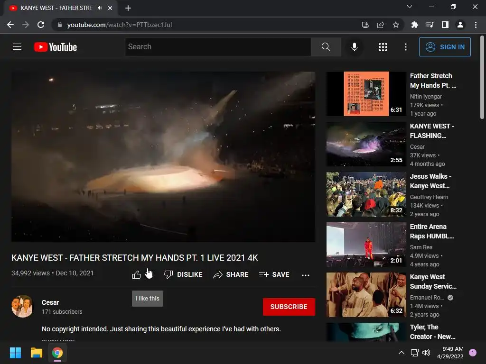486x364 pixels.
Task: Toggle Chrome side panel
Action: tap(445, 25)
